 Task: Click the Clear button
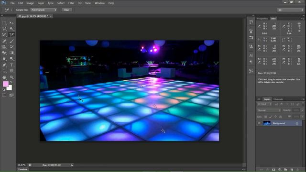coord(66,10)
